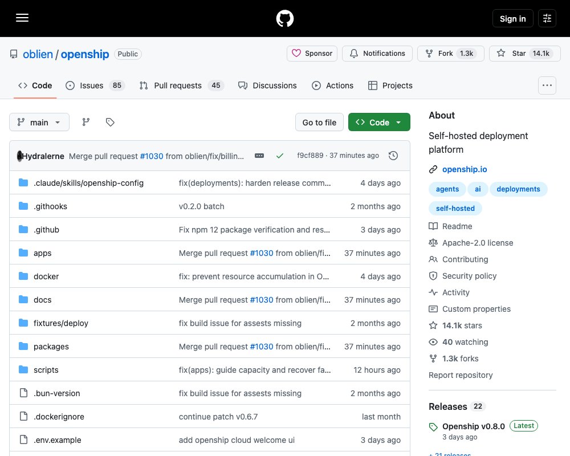
Task: Fork the repository
Action: 450,54
